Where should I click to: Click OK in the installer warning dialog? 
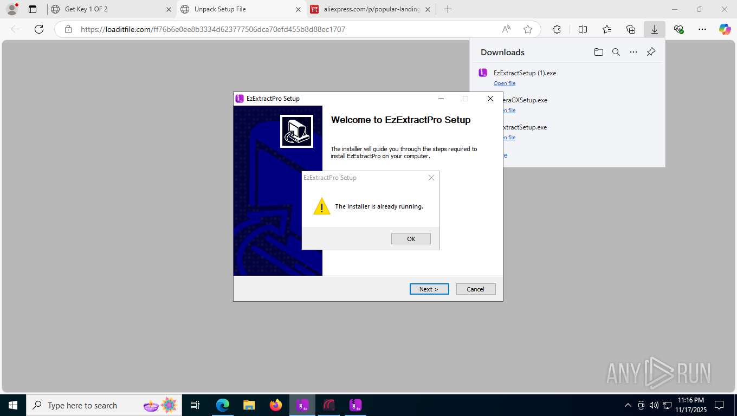click(411, 239)
